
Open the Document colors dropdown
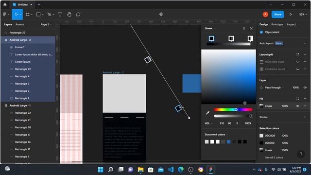pos(216,135)
